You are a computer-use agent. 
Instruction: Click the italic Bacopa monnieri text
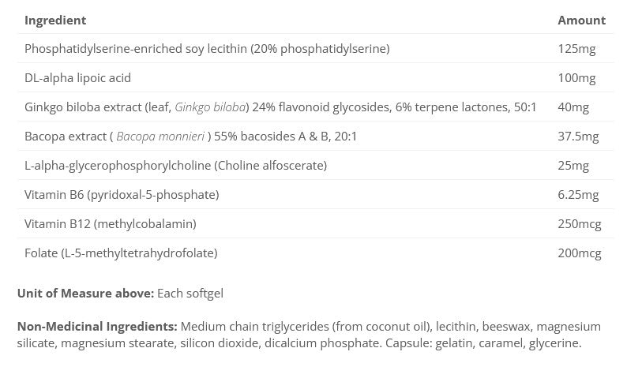tap(161, 137)
